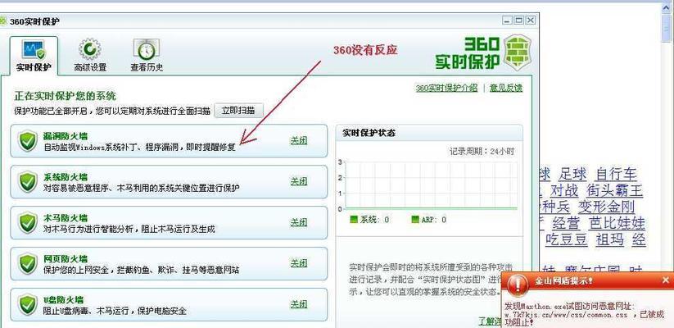This screenshot has width=674, height=328.
Task: Click the red warning icon in 金山网盾 popup
Action: [517, 285]
